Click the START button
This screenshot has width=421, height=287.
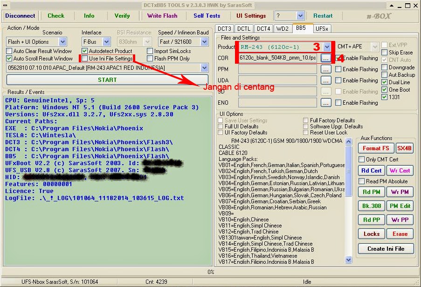107,80
